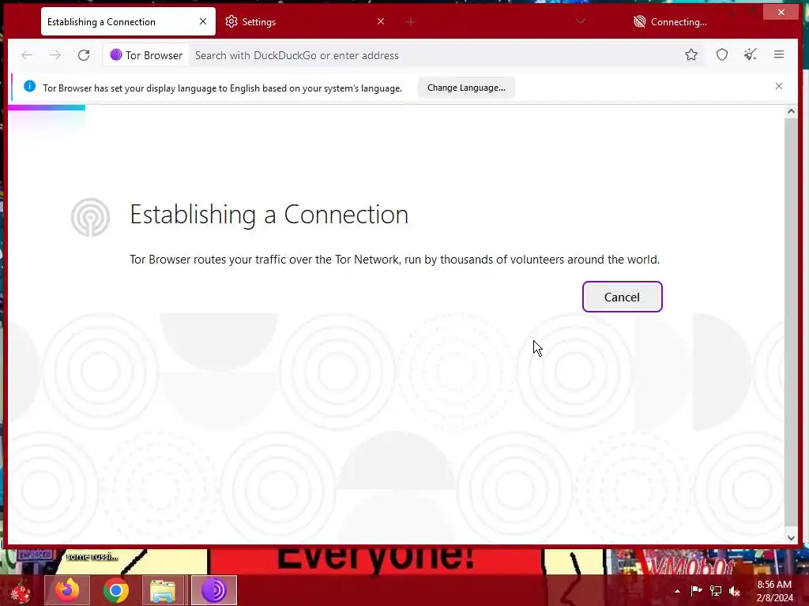Viewport: 809px width, 606px height.
Task: Close the Tor Browser window
Action: [x=781, y=12]
